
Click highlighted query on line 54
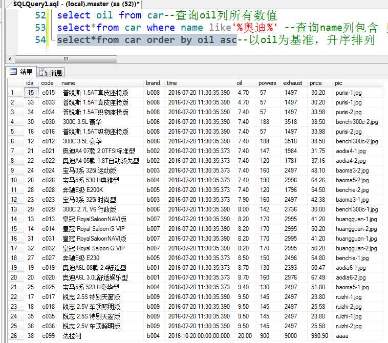coord(147,40)
